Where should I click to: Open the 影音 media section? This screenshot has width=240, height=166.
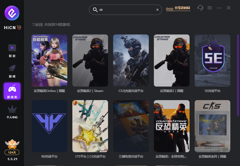point(12,50)
